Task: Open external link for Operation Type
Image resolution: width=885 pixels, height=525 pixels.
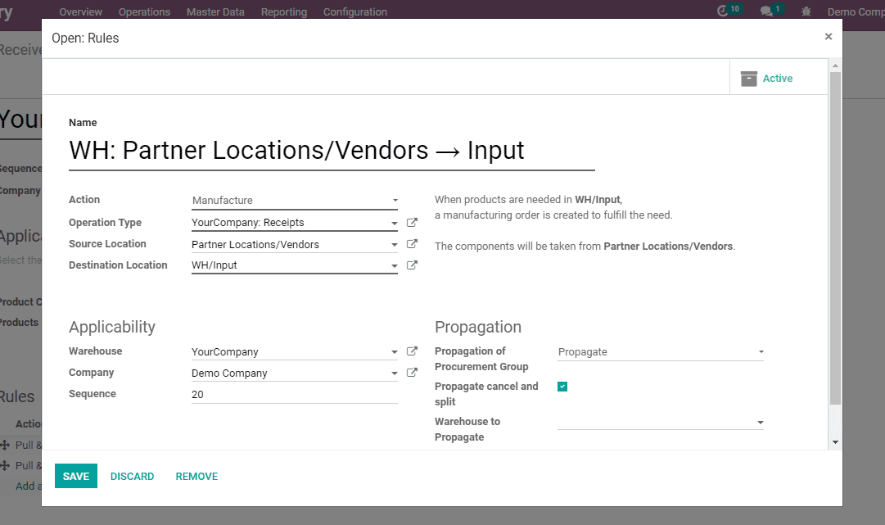Action: (412, 223)
